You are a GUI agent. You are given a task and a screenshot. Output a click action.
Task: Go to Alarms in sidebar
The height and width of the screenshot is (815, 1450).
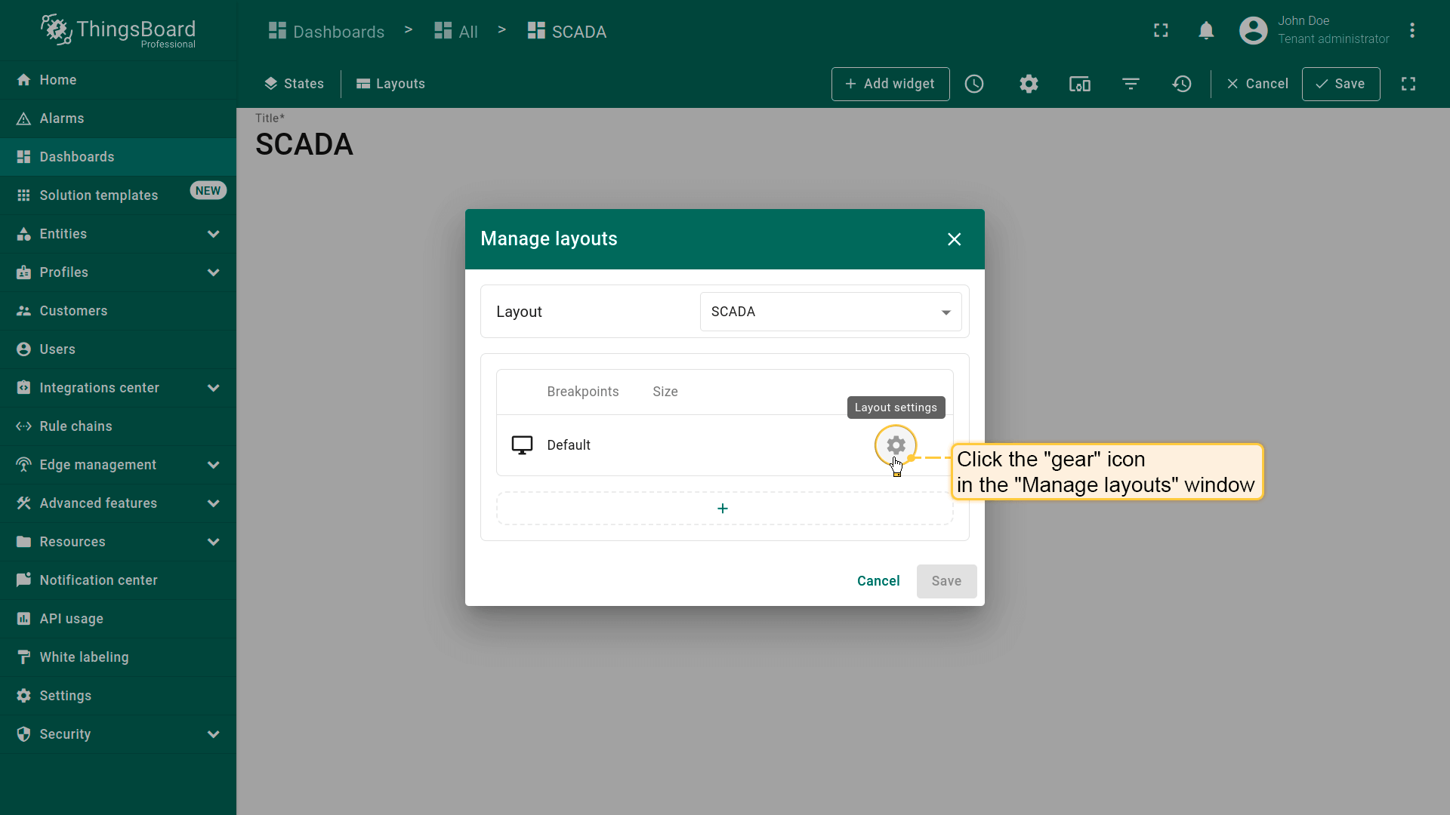62,118
